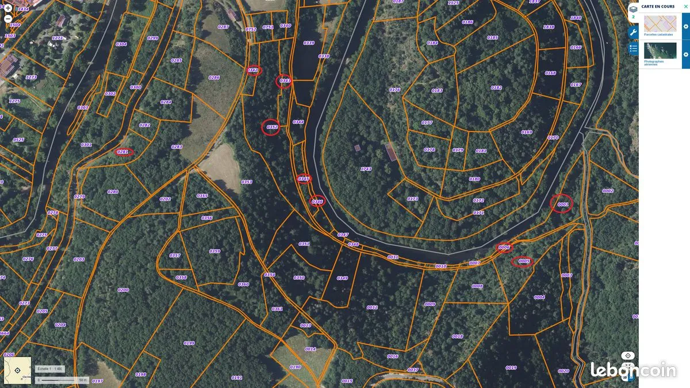The width and height of the screenshot is (690, 388).
Task: Click the Échelle scale indicator
Action: click(x=50, y=368)
